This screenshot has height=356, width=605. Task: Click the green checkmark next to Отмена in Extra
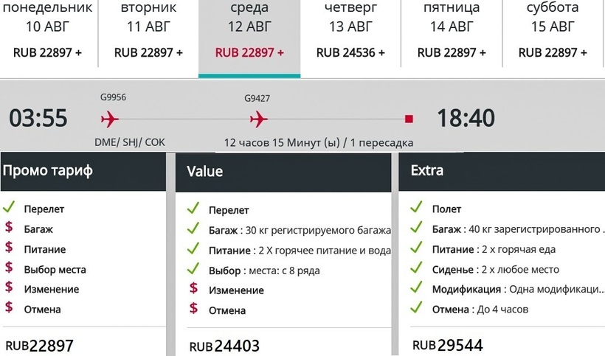(417, 309)
